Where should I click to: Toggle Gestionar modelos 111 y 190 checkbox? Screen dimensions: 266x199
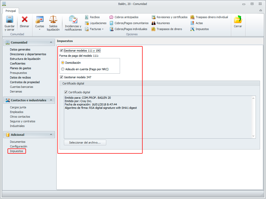pos(61,51)
